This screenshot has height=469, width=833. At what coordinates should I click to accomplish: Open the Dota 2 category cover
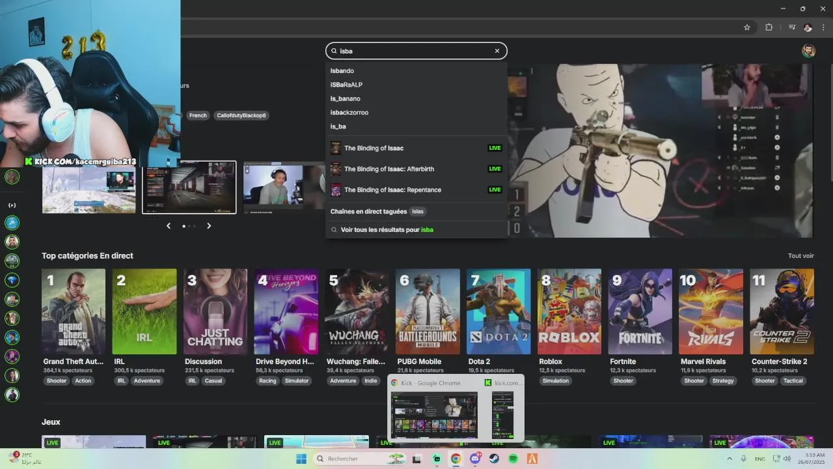(498, 311)
